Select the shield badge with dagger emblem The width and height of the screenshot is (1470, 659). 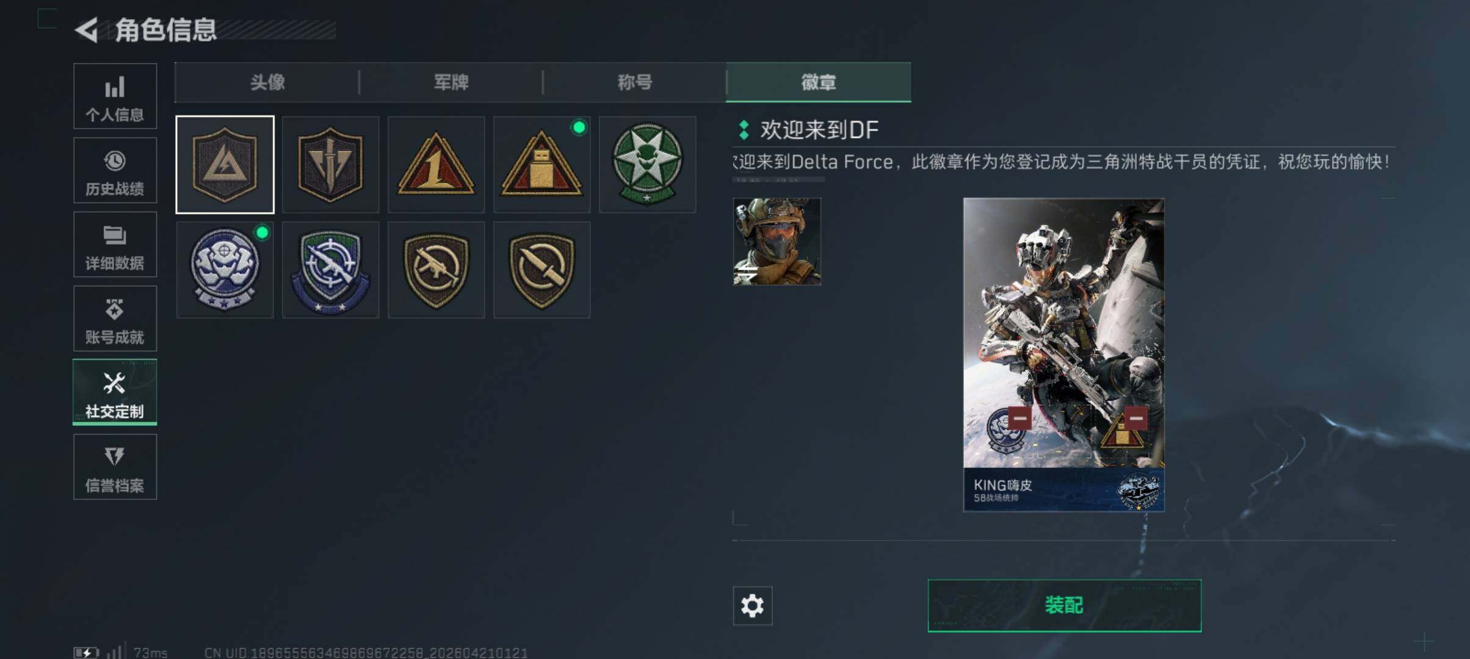click(x=330, y=165)
